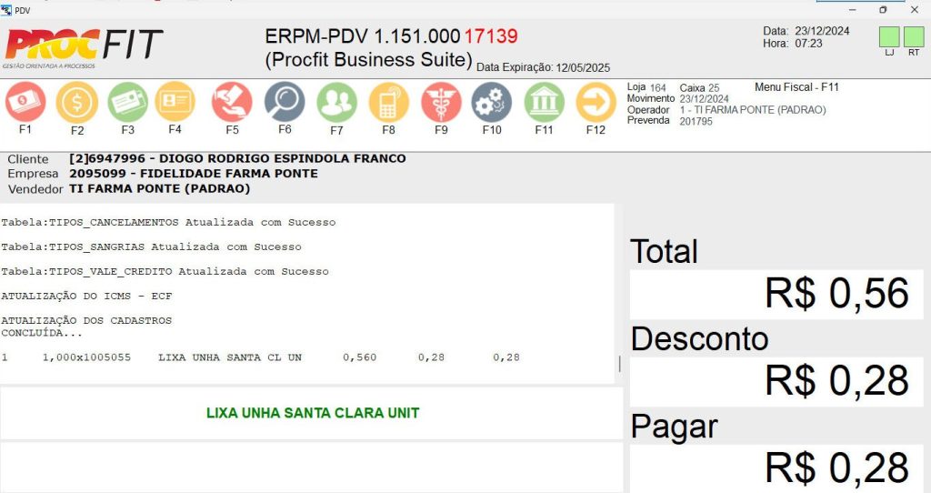Screen dimensions: 931x493
Task: Open Menu Fiscal - F11
Action: pyautogui.click(x=796, y=87)
